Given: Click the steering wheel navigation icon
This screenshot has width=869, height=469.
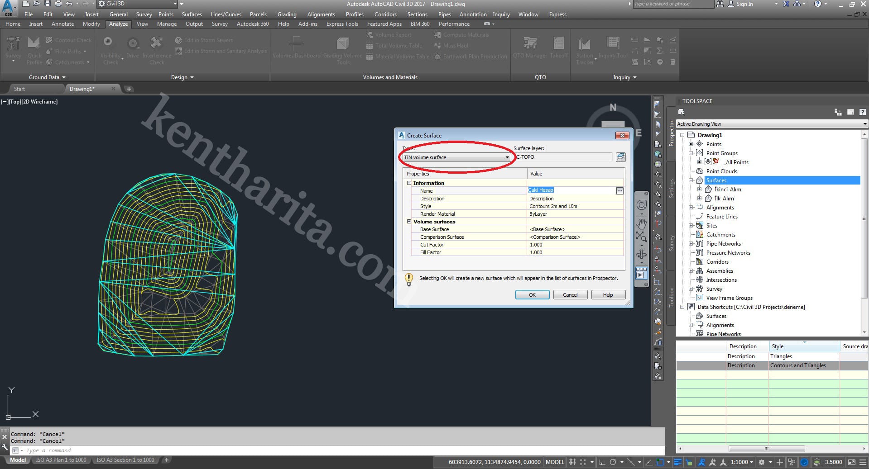Looking at the screenshot, I should [x=641, y=205].
